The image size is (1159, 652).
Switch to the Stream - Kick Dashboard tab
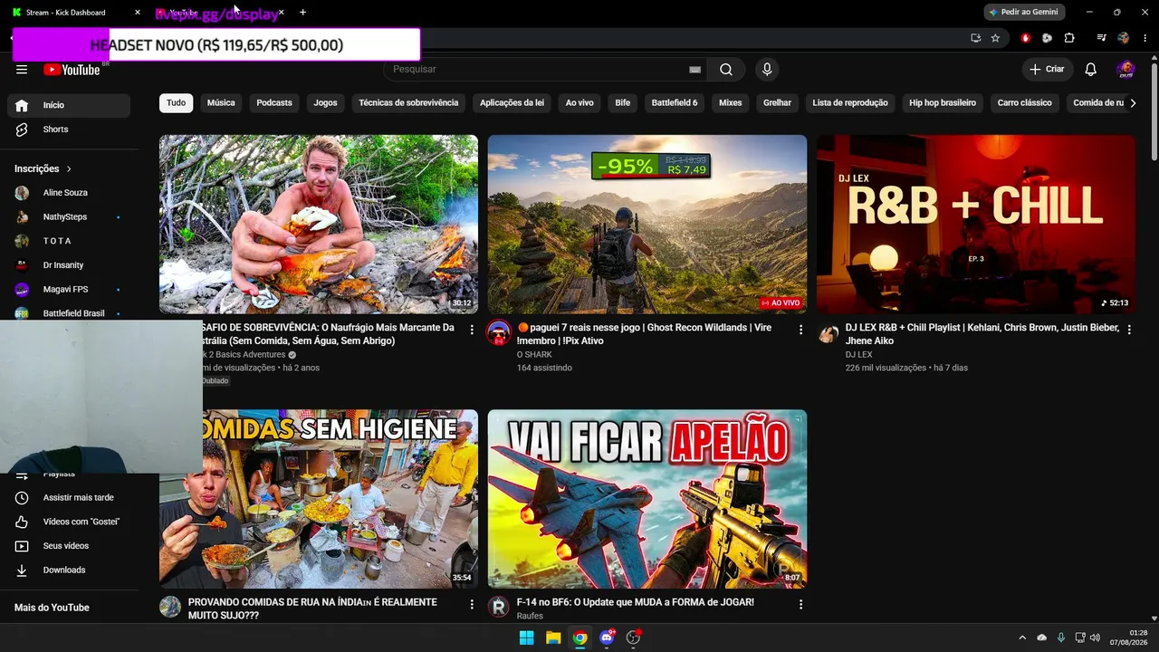click(76, 13)
